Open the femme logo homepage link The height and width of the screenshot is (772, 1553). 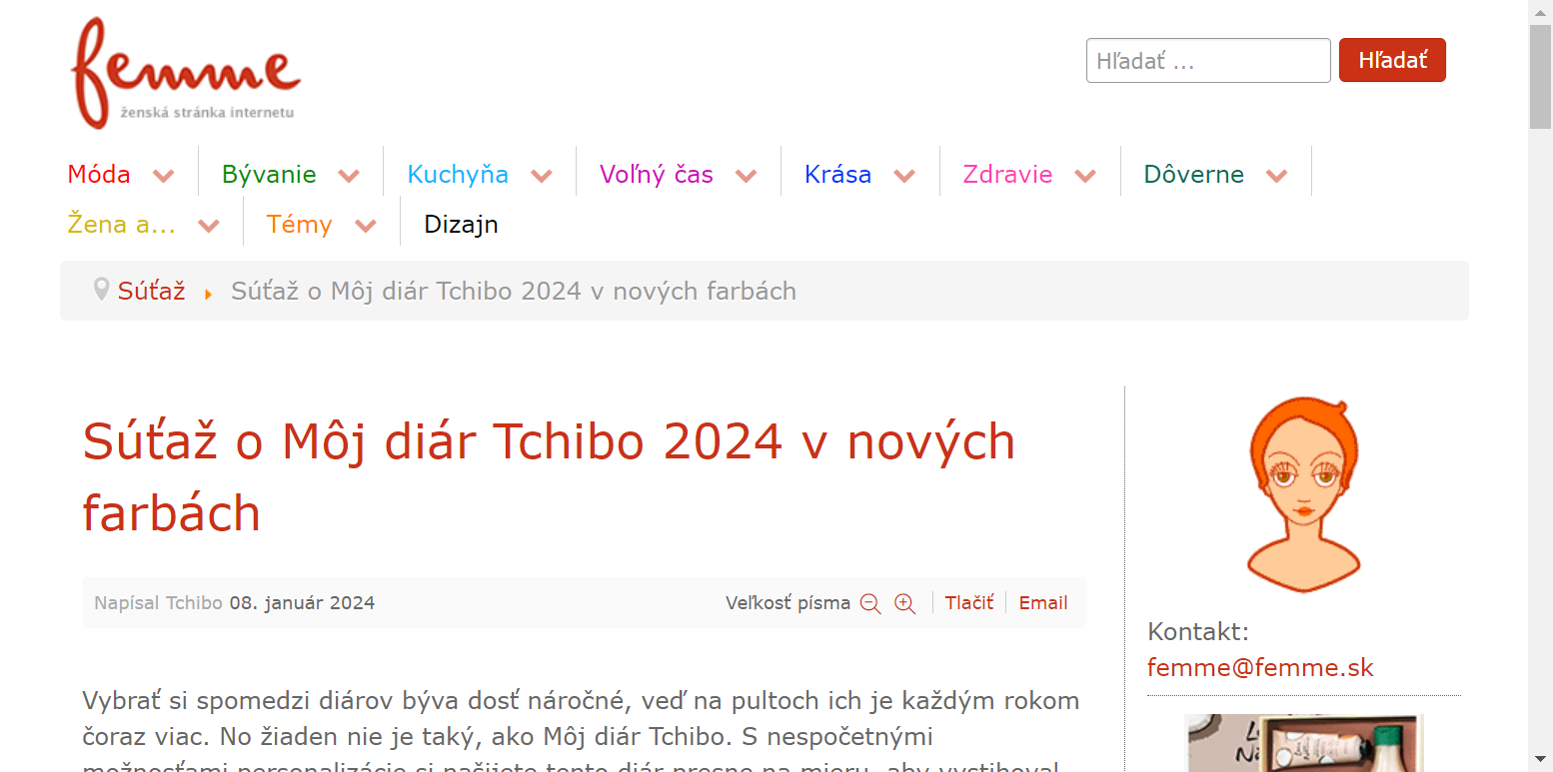click(186, 73)
